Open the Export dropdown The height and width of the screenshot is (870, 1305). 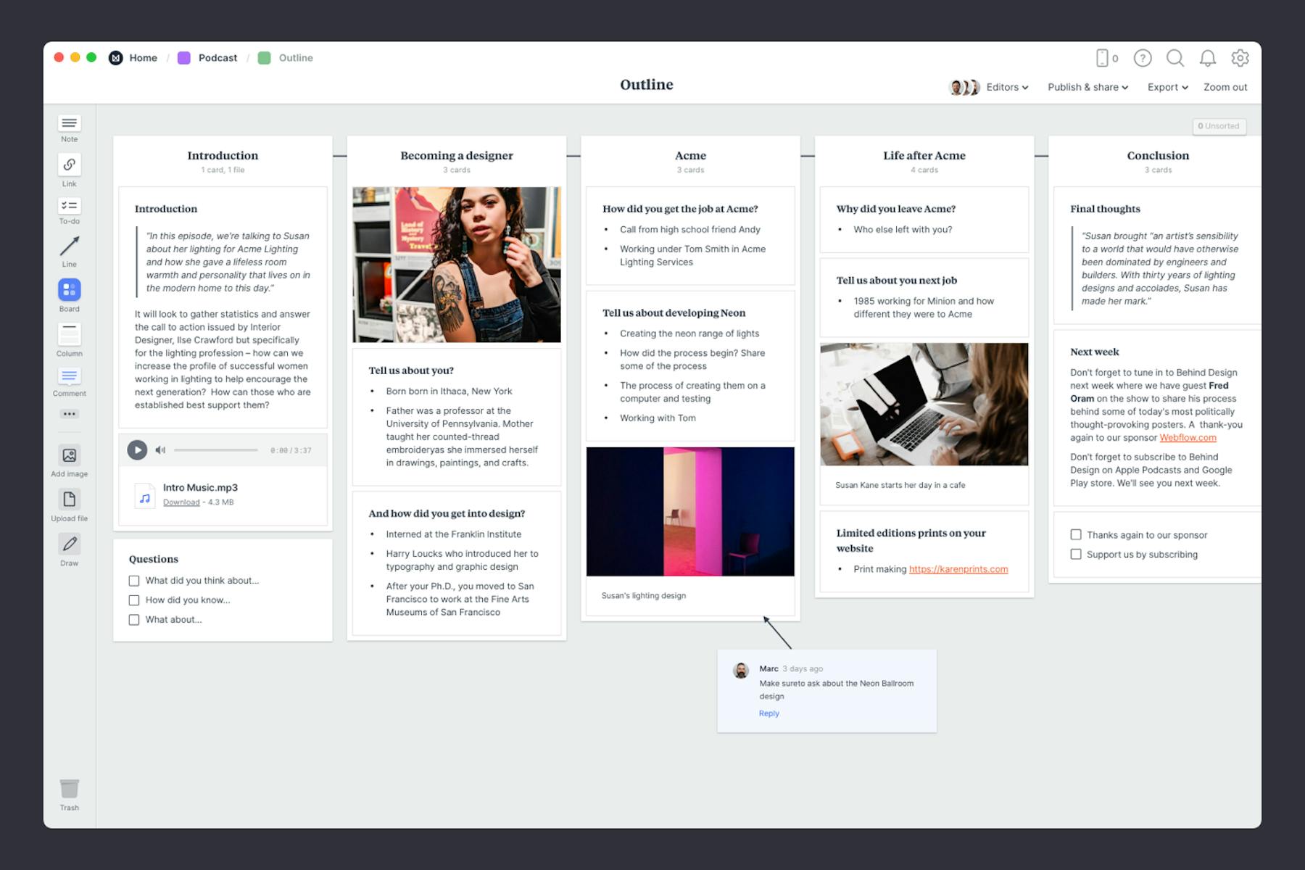click(x=1167, y=87)
